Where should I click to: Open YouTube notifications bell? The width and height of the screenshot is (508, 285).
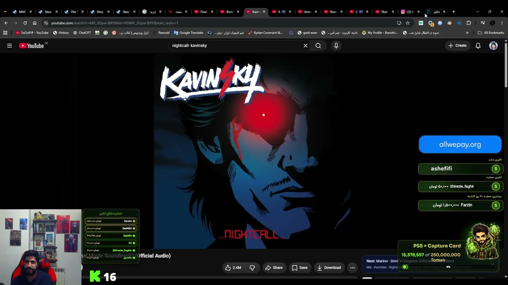[478, 46]
